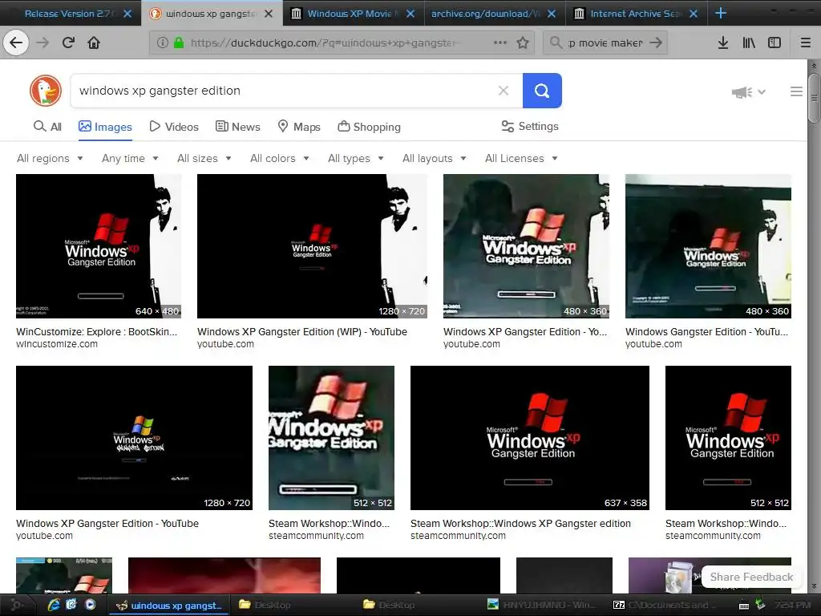The width and height of the screenshot is (821, 616).
Task: Launch media player from quick launch
Action: click(x=90, y=605)
